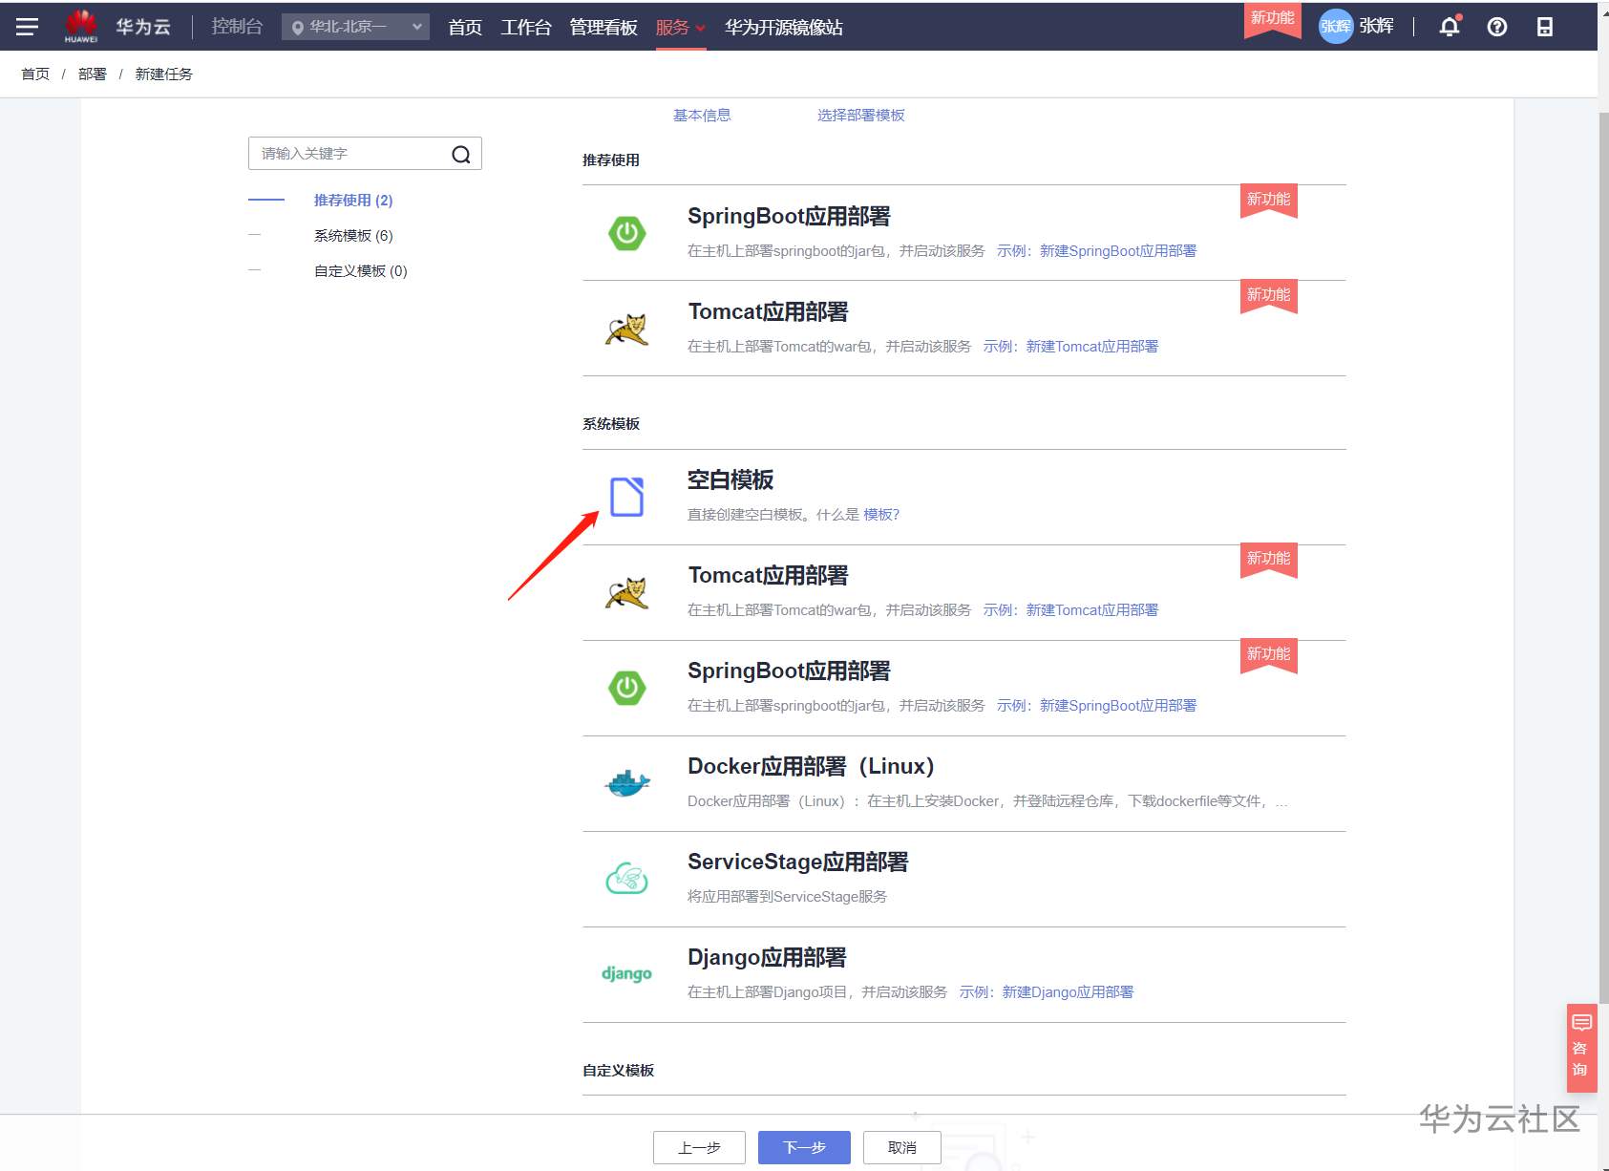The height and width of the screenshot is (1171, 1609).
Task: Click the 下一步 next button
Action: [804, 1147]
